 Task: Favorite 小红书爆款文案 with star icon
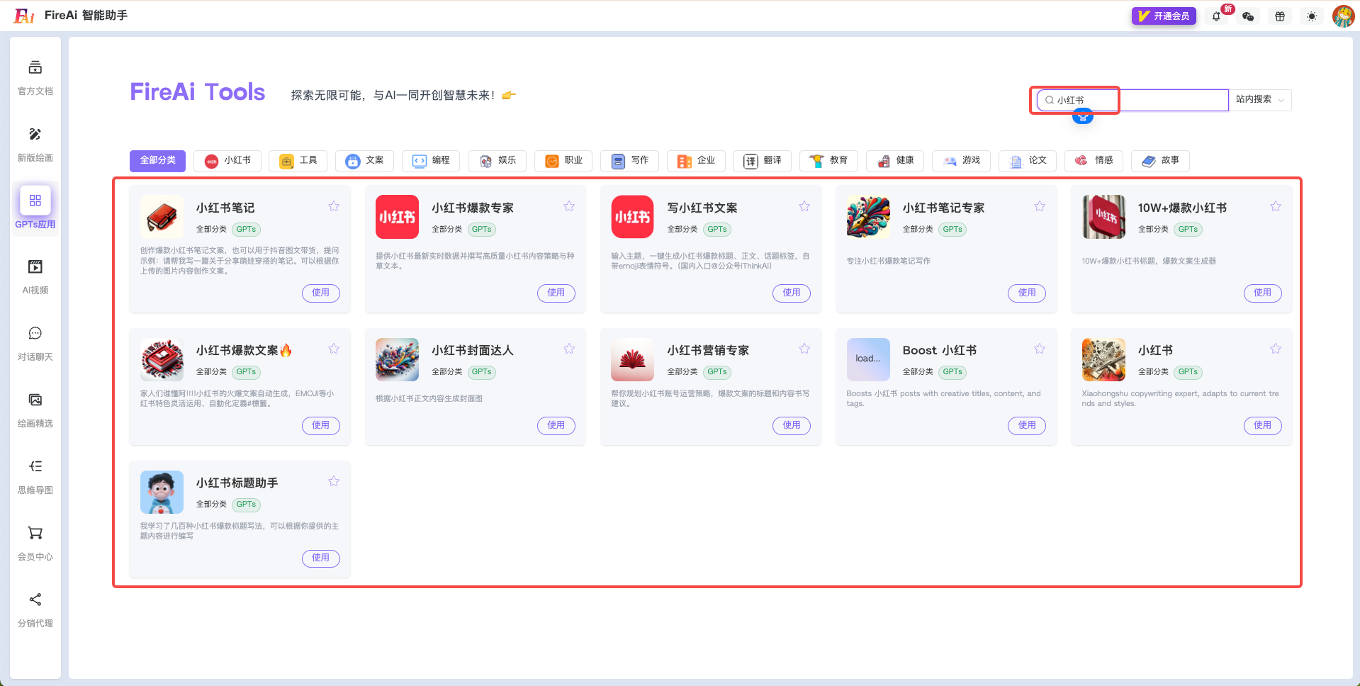point(334,349)
